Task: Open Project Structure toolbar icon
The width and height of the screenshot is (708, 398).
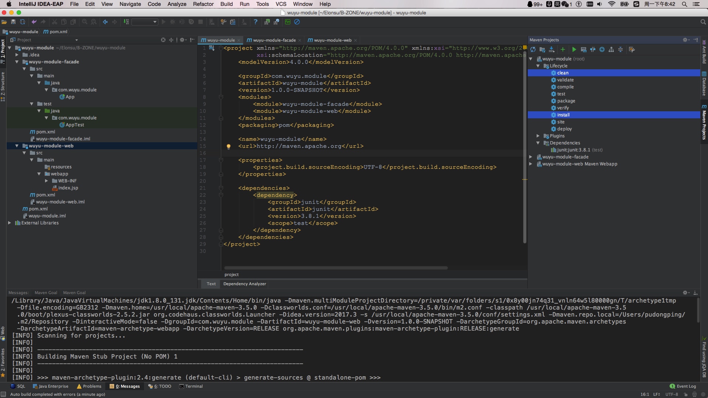Action: [233, 22]
